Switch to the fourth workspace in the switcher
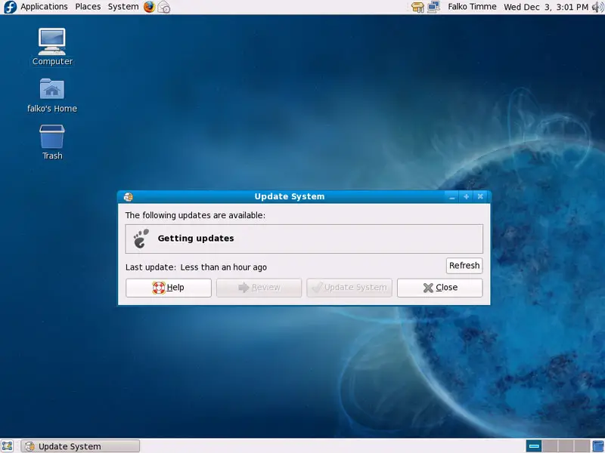The image size is (605, 453). tap(582, 446)
